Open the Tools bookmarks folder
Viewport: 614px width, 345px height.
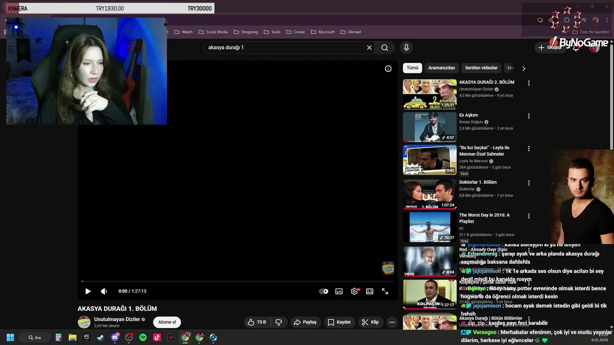(272, 32)
